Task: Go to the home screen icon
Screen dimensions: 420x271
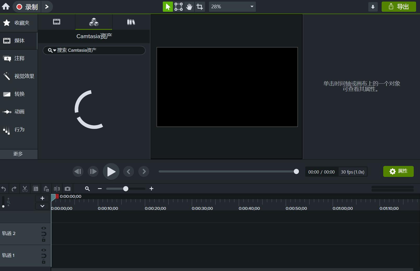Action: tap(6, 7)
